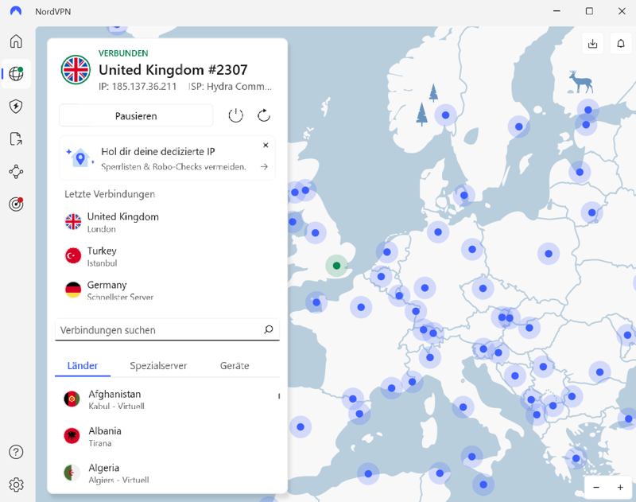The width and height of the screenshot is (636, 502).
Task: Zoom in the map with plus button
Action: 620,487
